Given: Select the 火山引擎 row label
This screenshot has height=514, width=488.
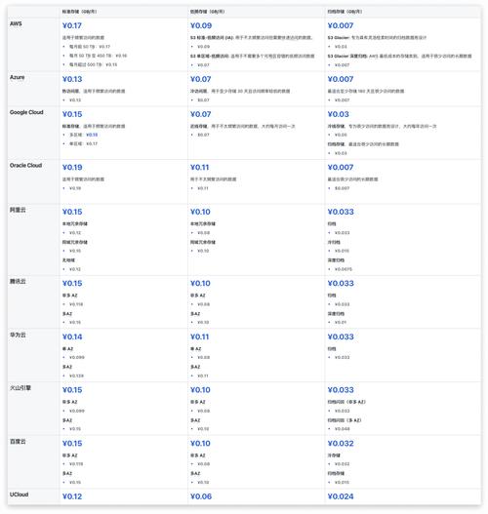Looking at the screenshot, I should [20, 388].
